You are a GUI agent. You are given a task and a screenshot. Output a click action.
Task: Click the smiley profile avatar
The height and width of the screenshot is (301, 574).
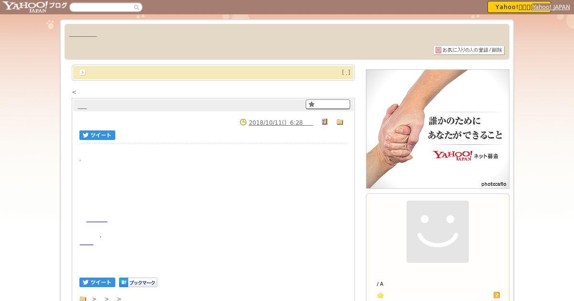point(438,232)
